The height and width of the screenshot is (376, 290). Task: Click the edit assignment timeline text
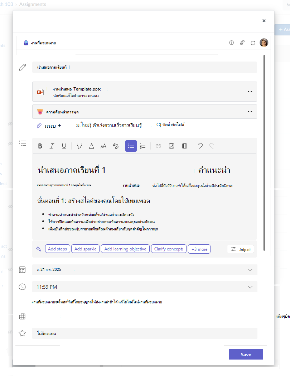pos(140,302)
